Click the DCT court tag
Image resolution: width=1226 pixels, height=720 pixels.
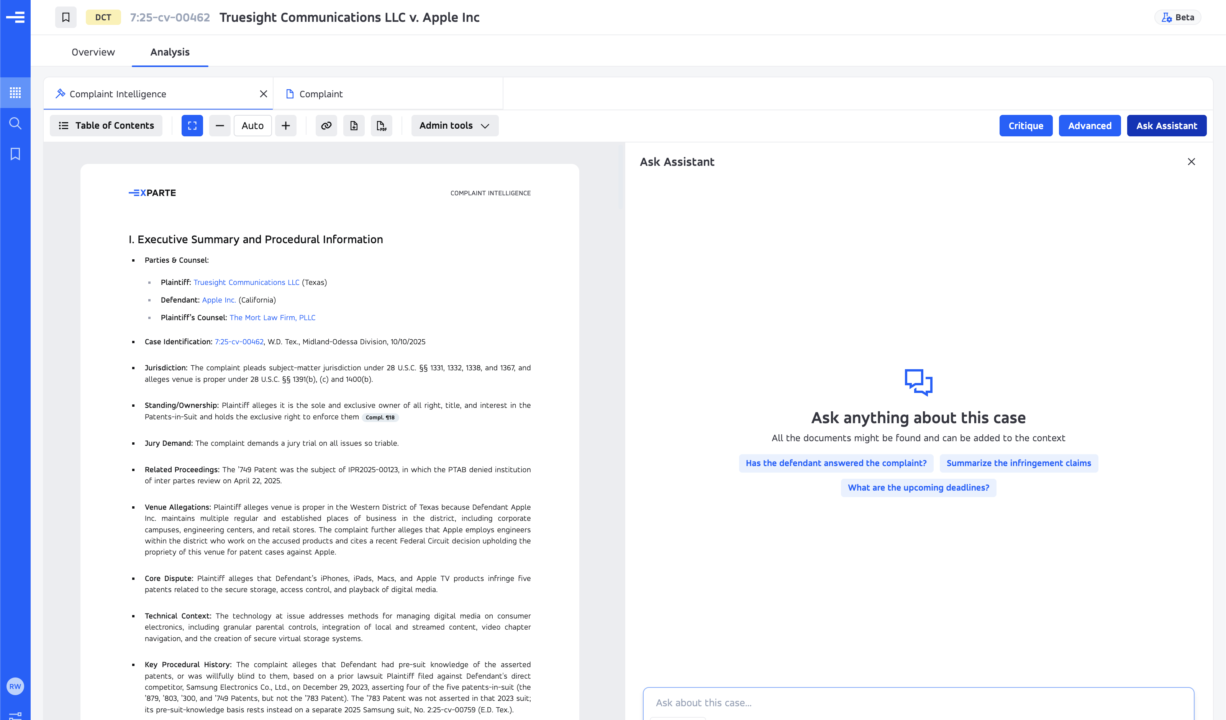103,18
